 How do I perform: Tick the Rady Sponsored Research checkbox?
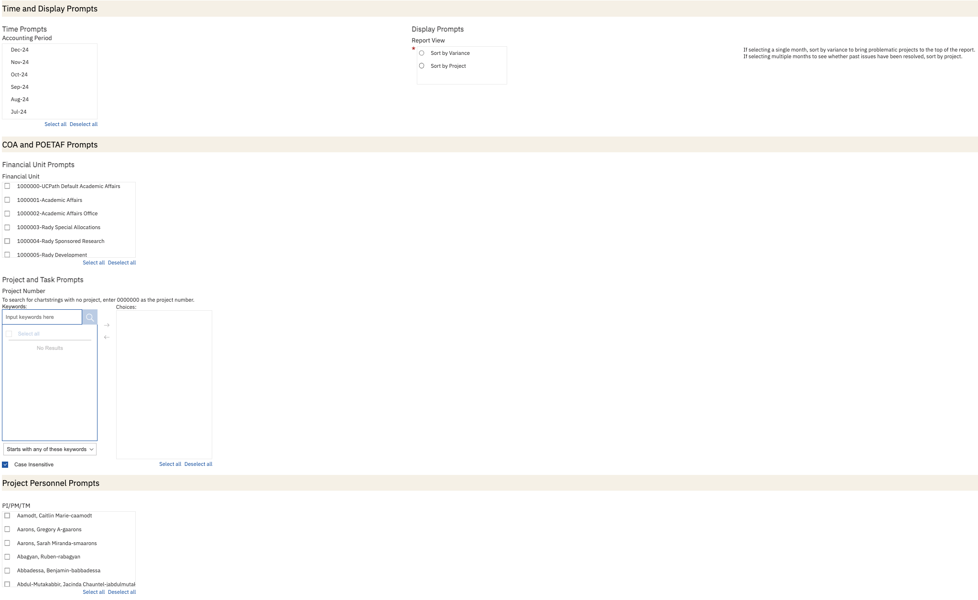7,241
